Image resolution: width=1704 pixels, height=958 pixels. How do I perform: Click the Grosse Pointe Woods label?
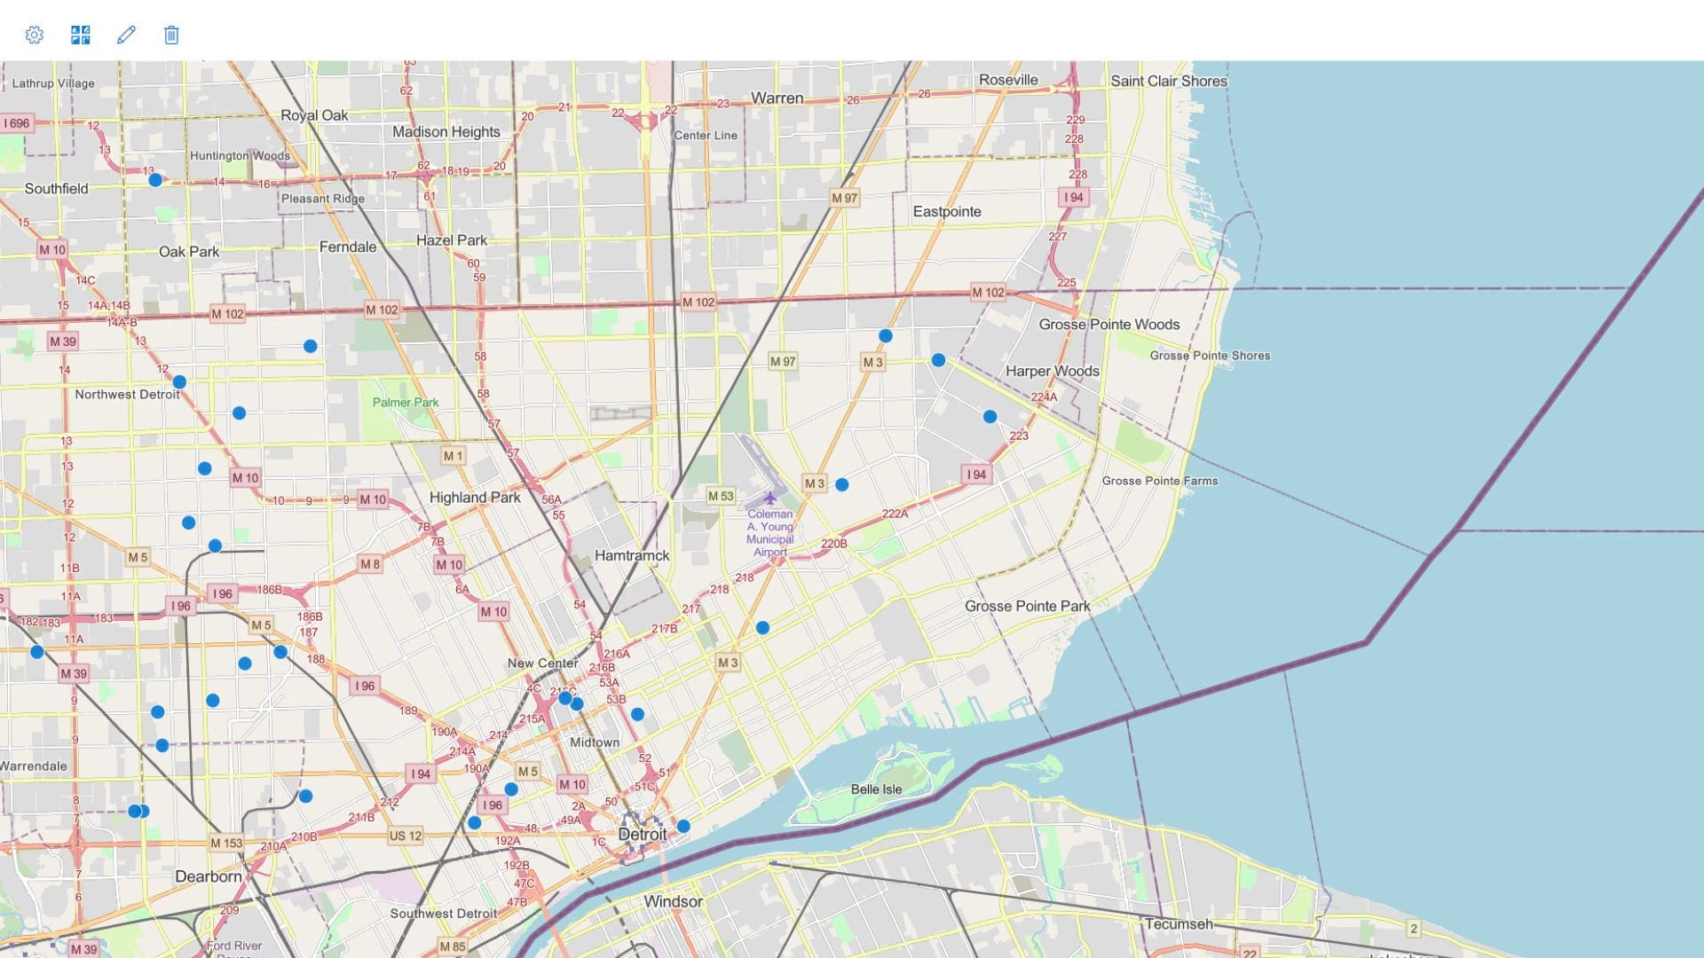1110,325
